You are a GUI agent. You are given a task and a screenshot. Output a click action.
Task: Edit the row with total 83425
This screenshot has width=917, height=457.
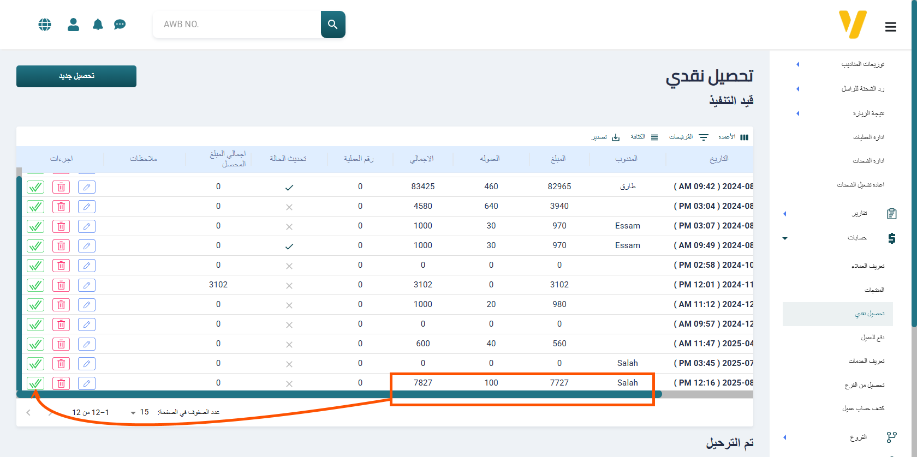[x=86, y=187]
